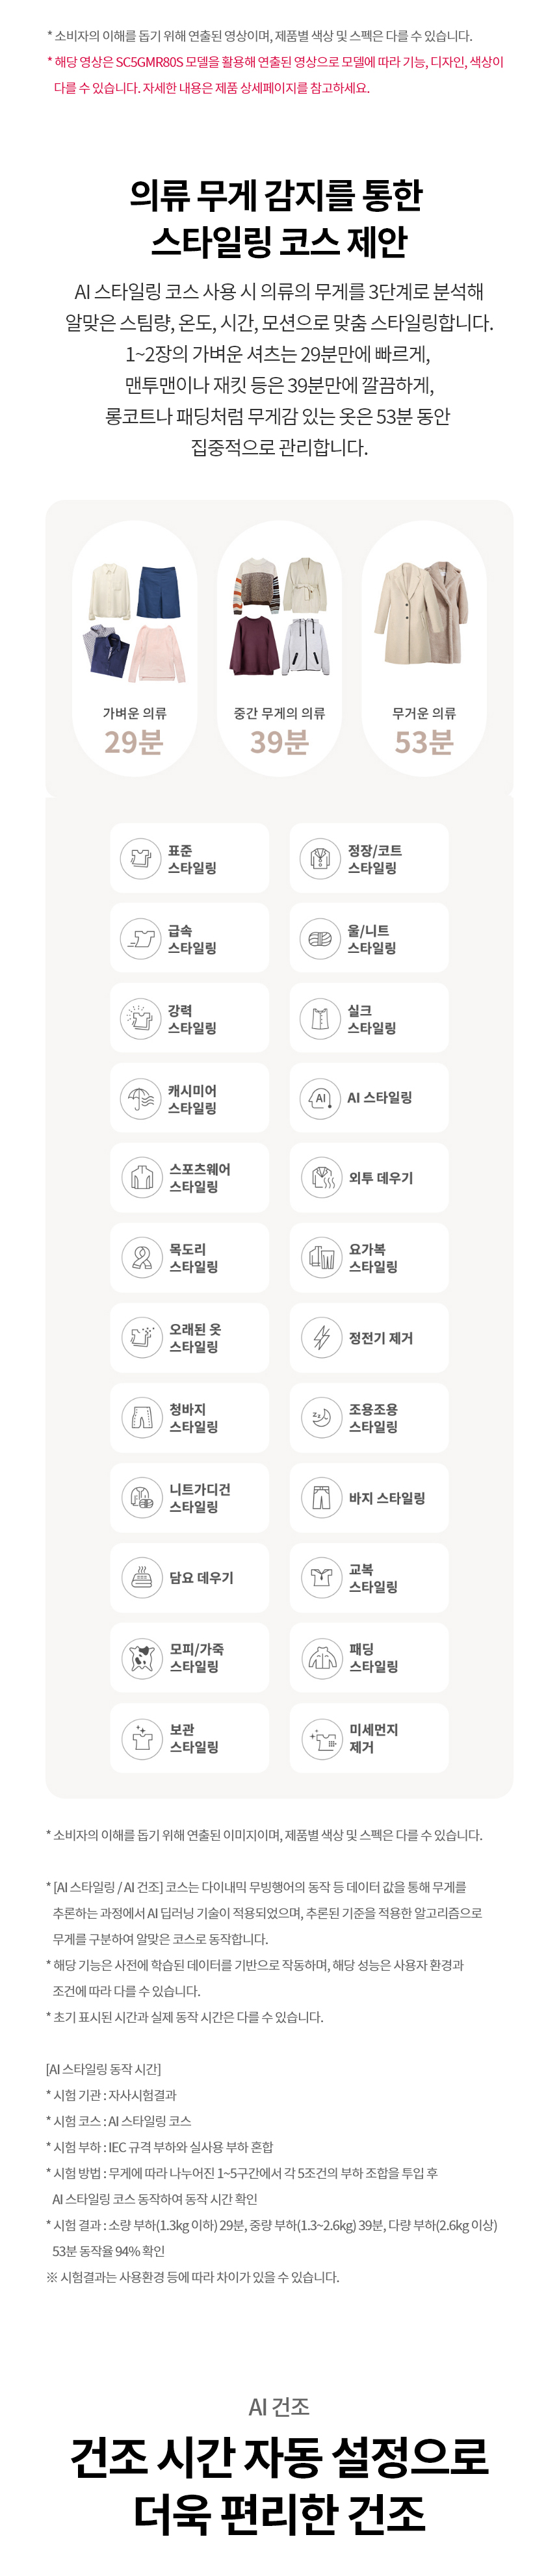Choose the 스포츠웨어 스타일링 course
This screenshot has height=2576, width=559.
click(190, 1178)
